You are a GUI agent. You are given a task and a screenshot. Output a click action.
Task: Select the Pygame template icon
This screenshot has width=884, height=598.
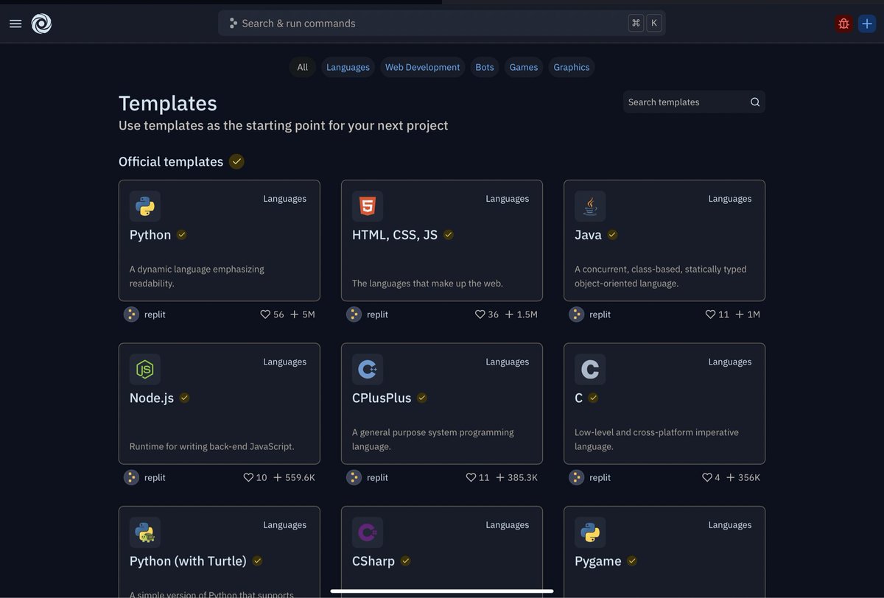coord(590,532)
